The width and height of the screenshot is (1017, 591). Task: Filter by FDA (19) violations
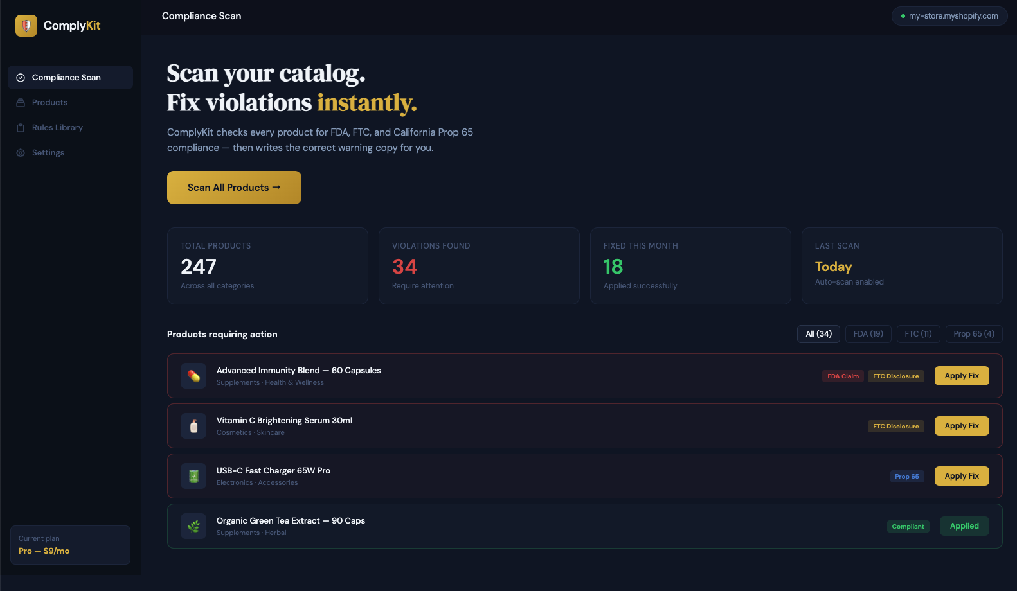click(868, 334)
